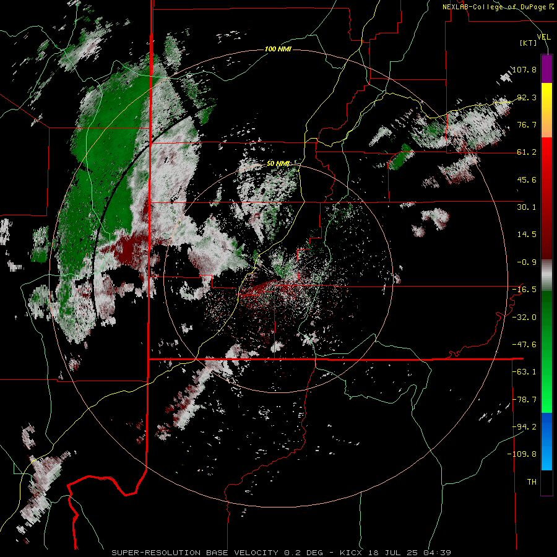Select the 61.2 velocity scale value

click(527, 152)
